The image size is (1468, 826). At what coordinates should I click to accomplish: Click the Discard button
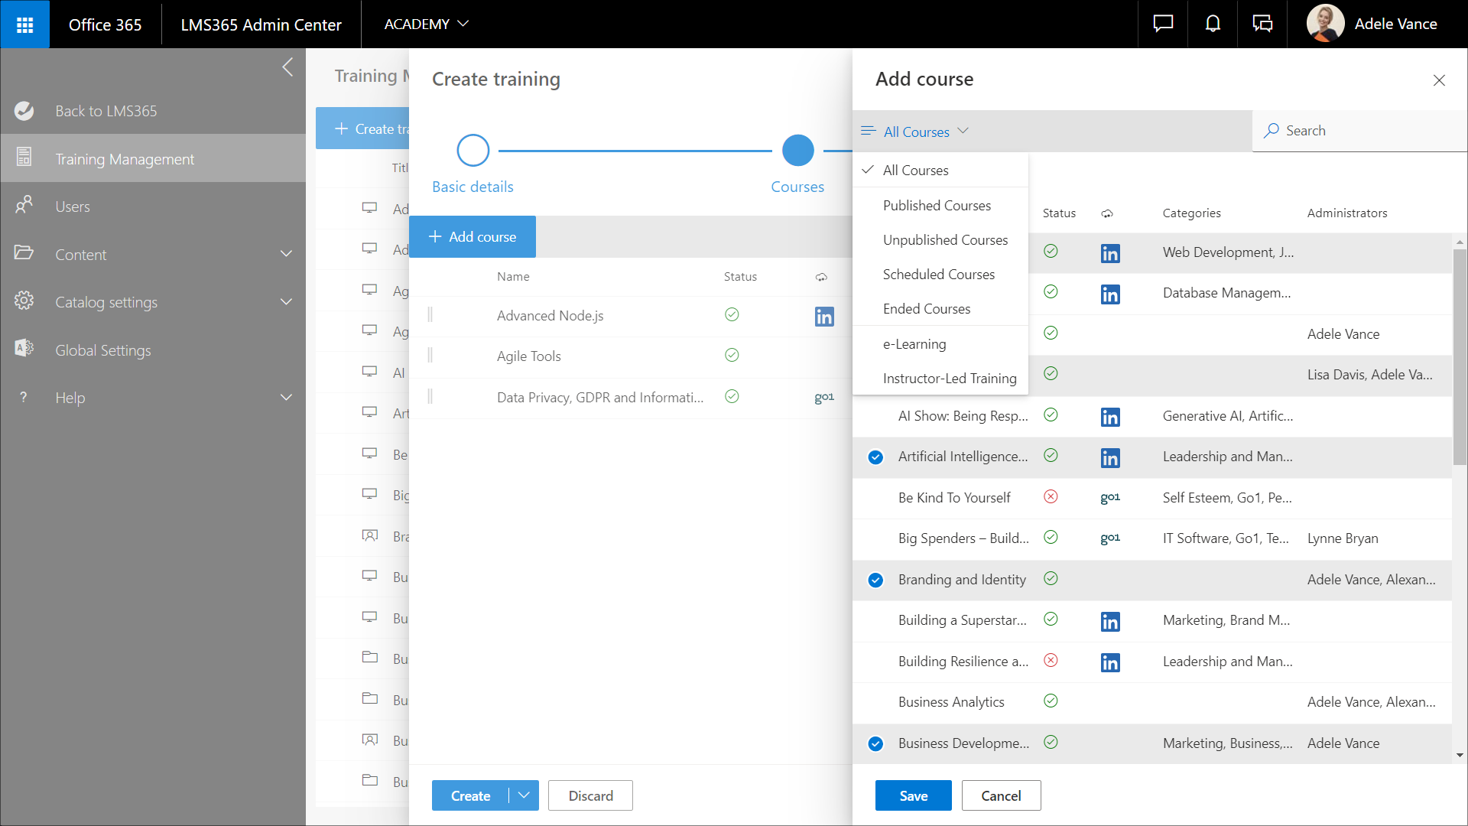point(590,795)
